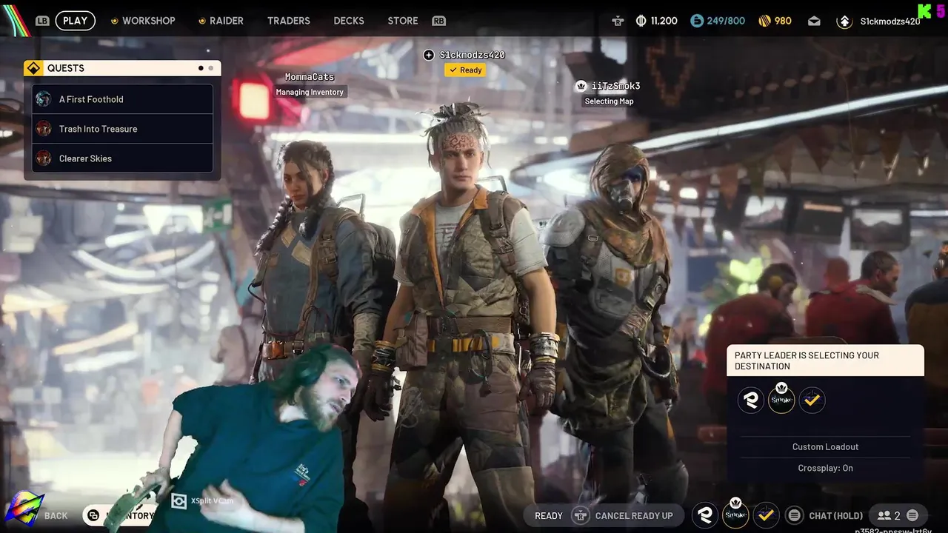948x533 pixels.
Task: Click the checkmark avatar in destination panel
Action: [812, 400]
